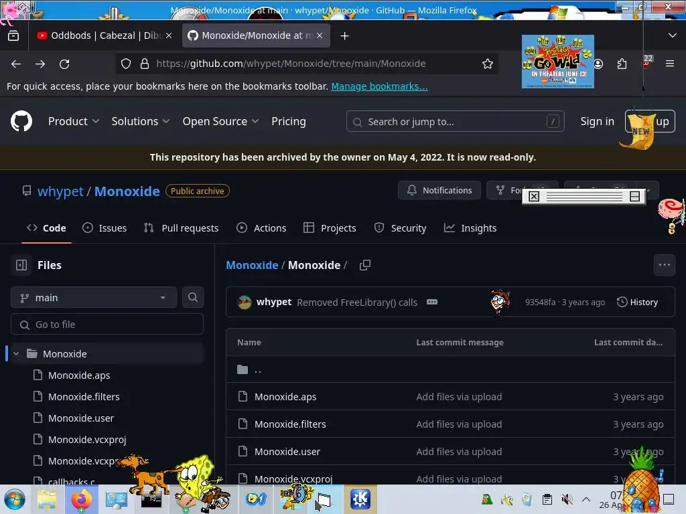Click whypet owner link

coord(60,191)
